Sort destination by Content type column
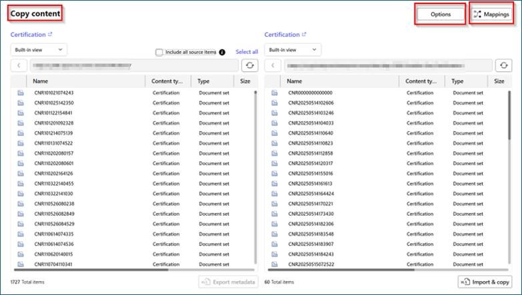This screenshot has width=522, height=295. click(422, 81)
